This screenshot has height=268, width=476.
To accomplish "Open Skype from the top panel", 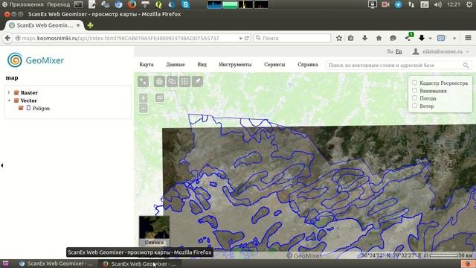I will point(185,4).
